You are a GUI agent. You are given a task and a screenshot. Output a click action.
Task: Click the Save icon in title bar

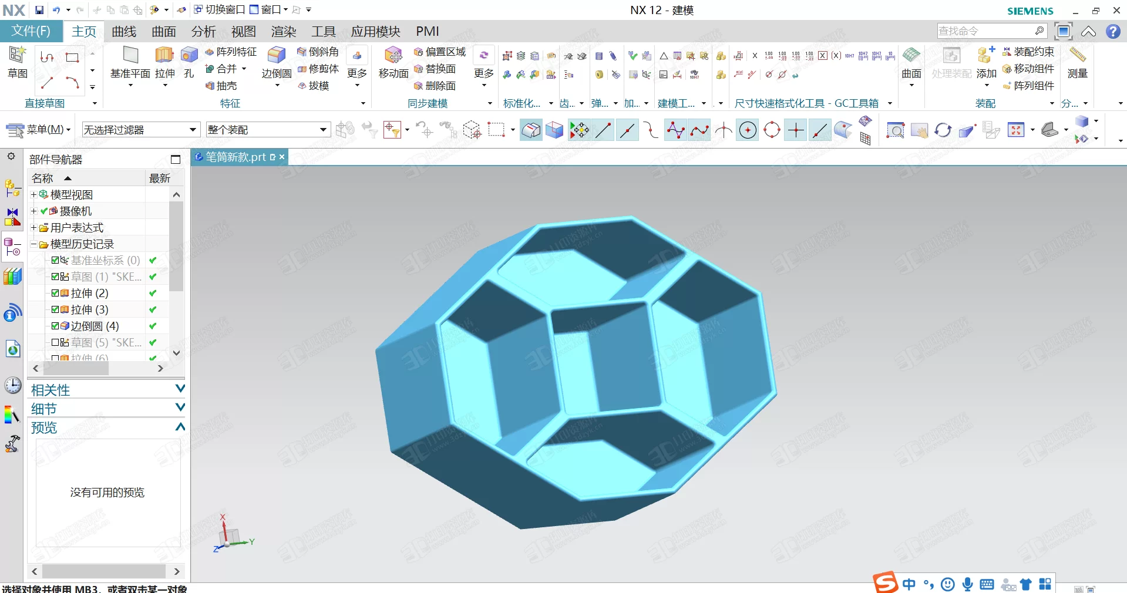pos(39,10)
